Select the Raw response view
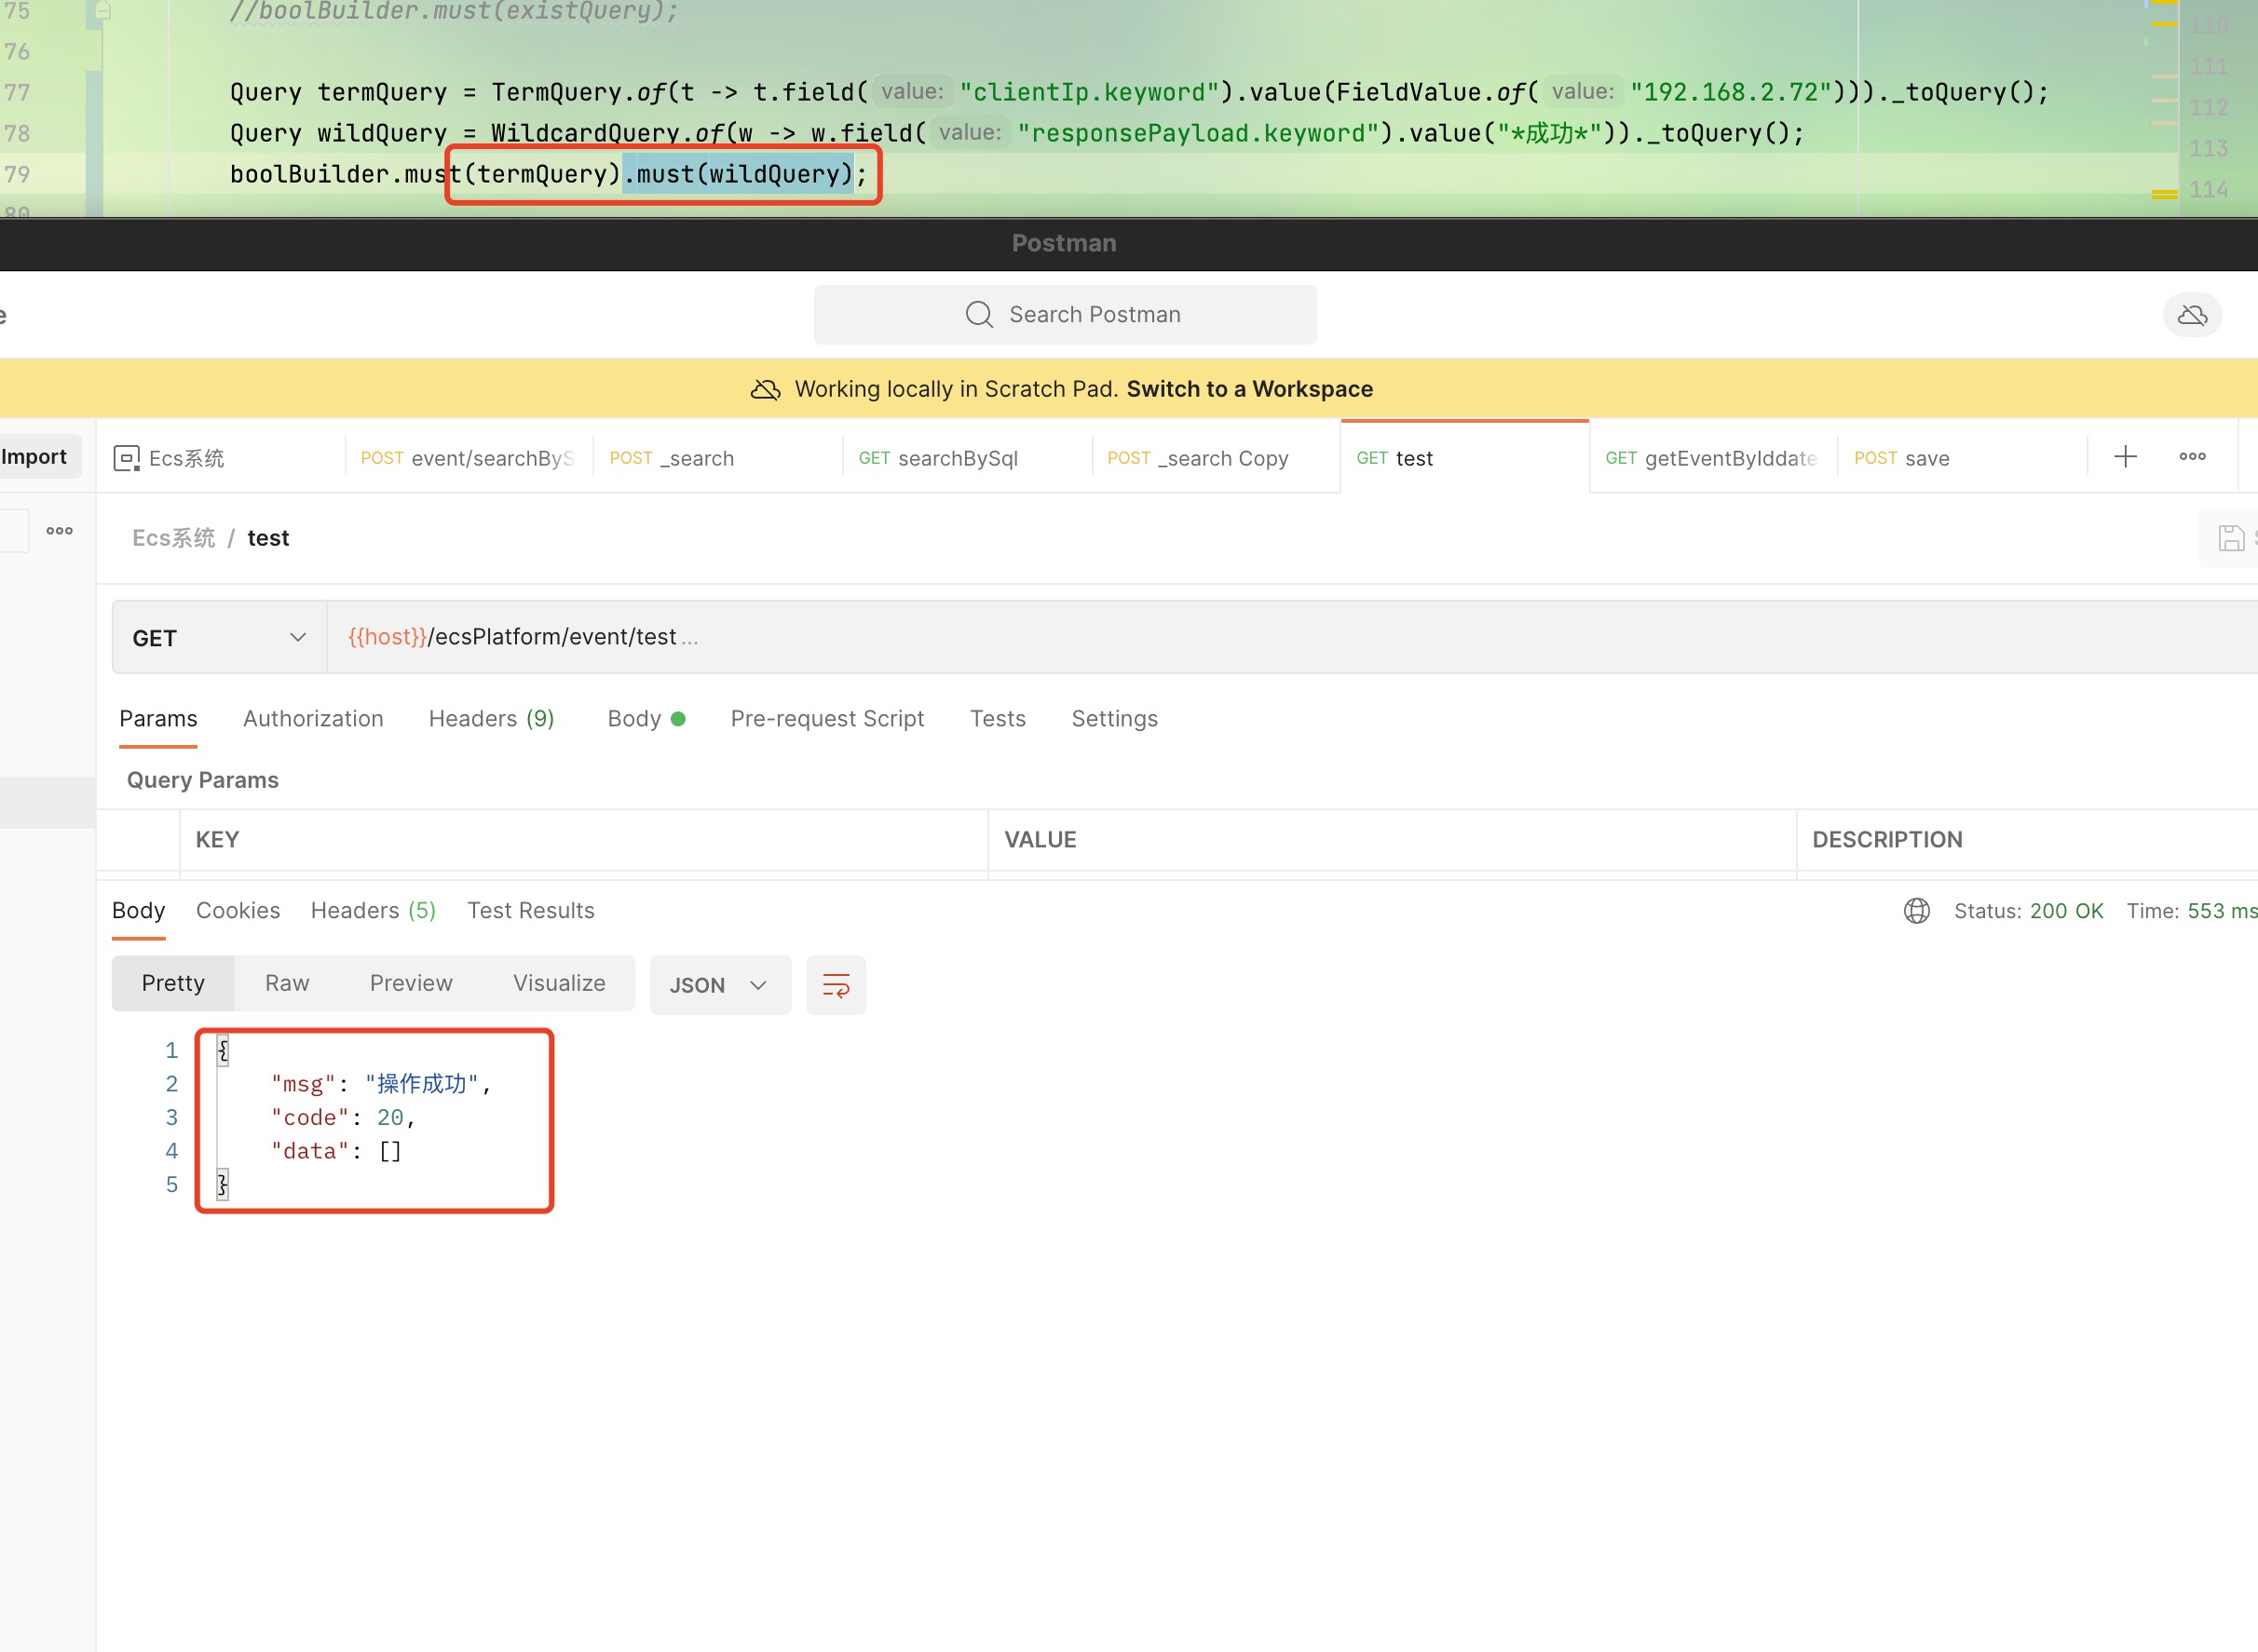 pos(286,983)
